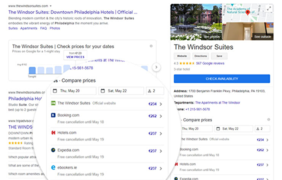Click ebookers.ie Free cancellation until May 19 text
282x180 pixels.
81,174
